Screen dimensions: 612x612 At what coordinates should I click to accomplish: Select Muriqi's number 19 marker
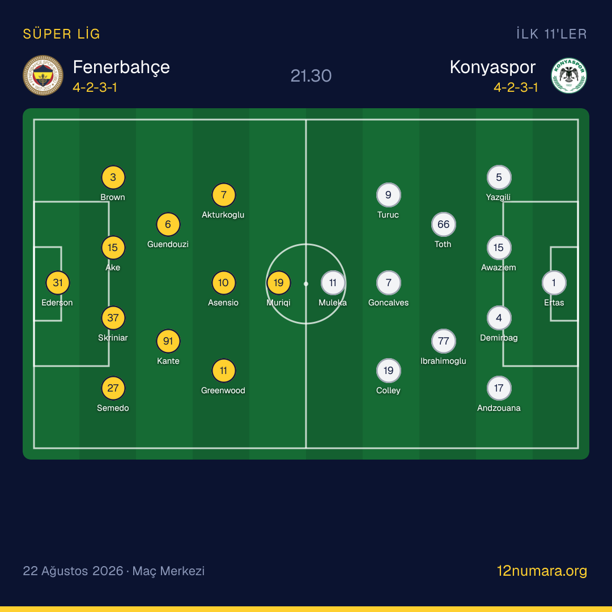pos(278,283)
